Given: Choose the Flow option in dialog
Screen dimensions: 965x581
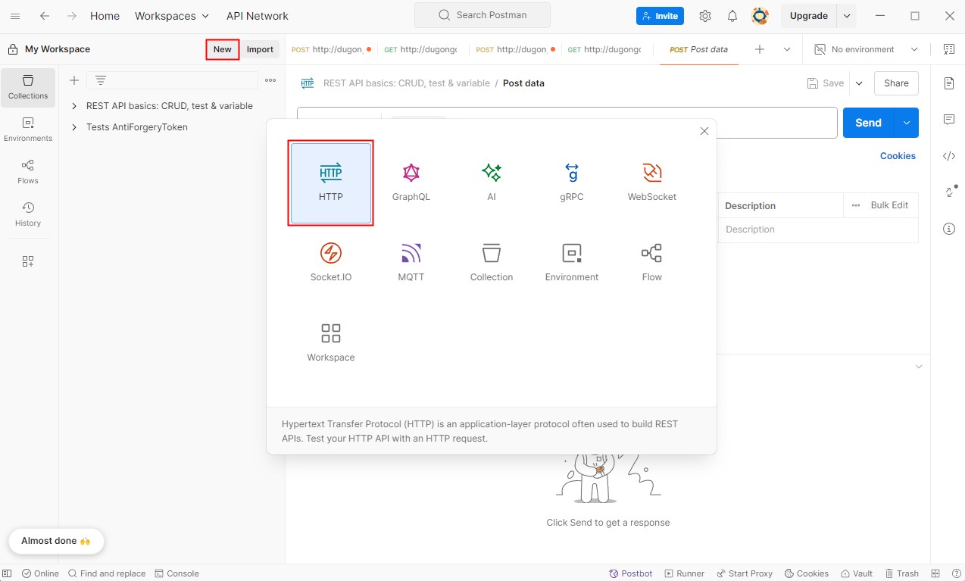Looking at the screenshot, I should coord(652,264).
